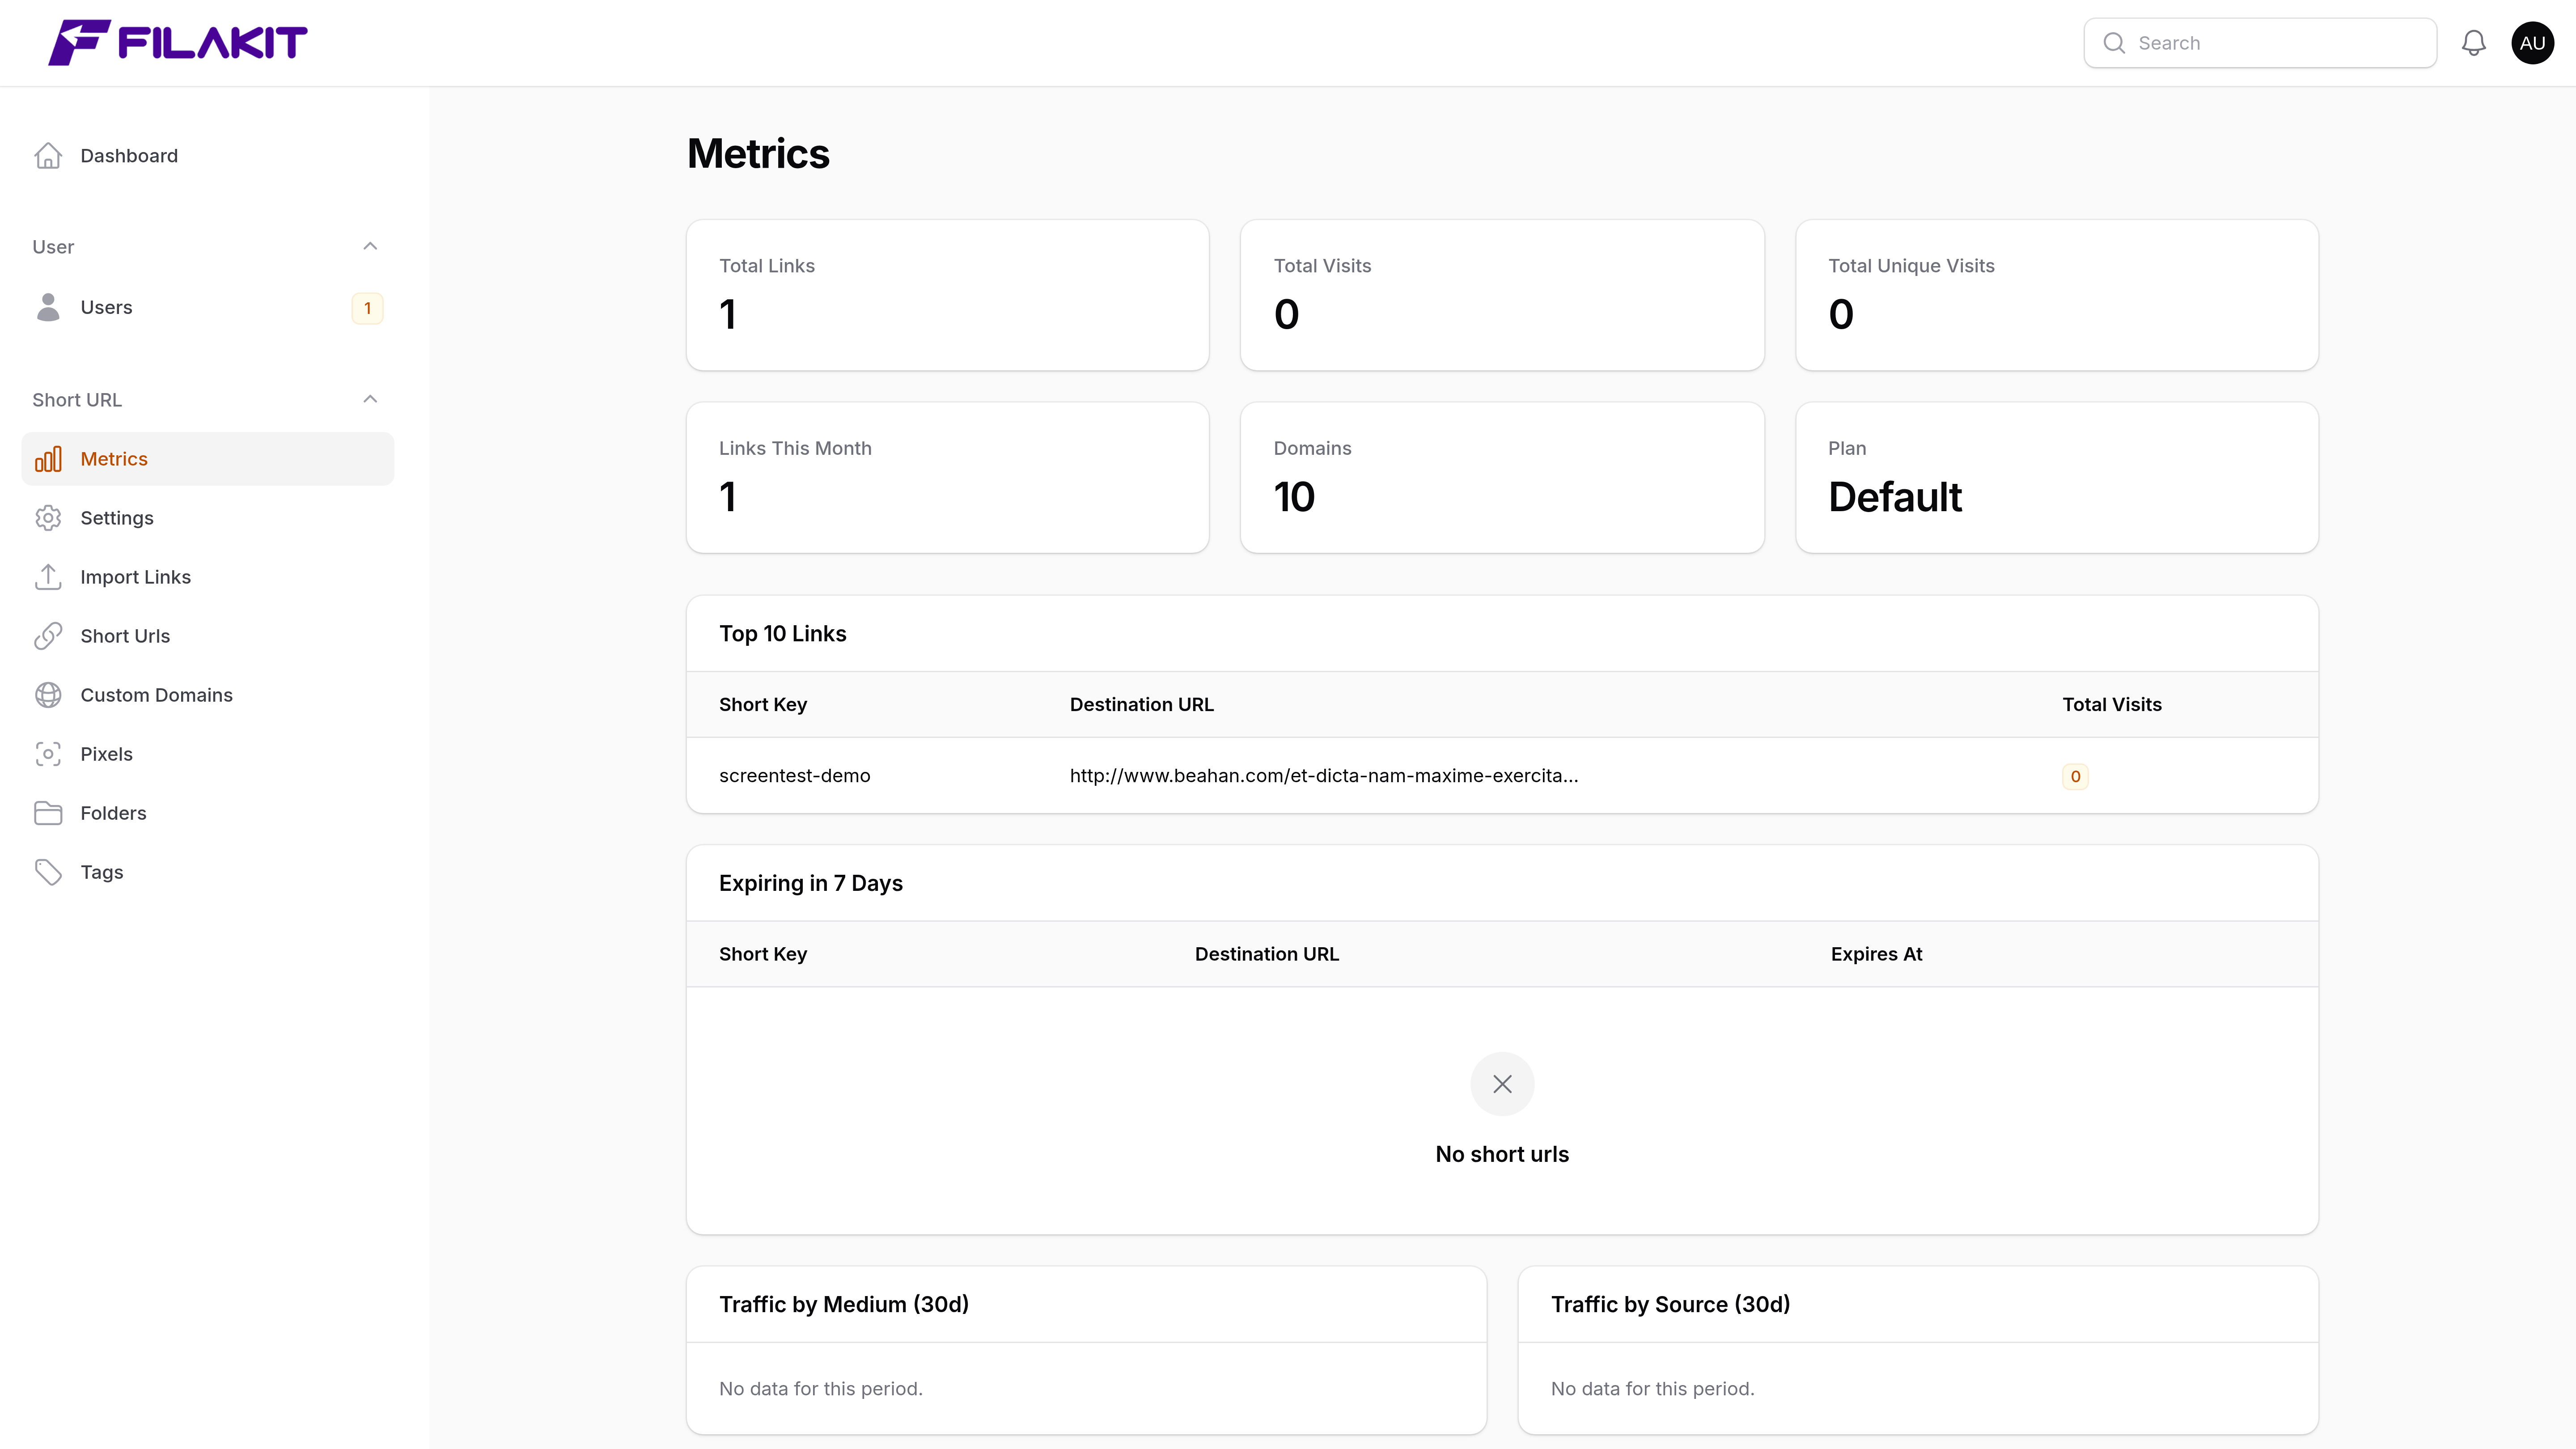The image size is (2576, 1449).
Task: Collapse the Short URL section chevron
Action: tap(370, 400)
